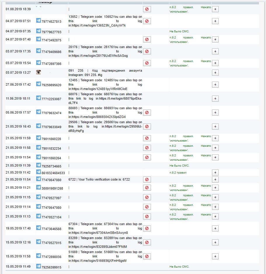Viewport: 266px width, 274px height.
Task: Click the date 11.06.2019 18:11
Action: 18,98
